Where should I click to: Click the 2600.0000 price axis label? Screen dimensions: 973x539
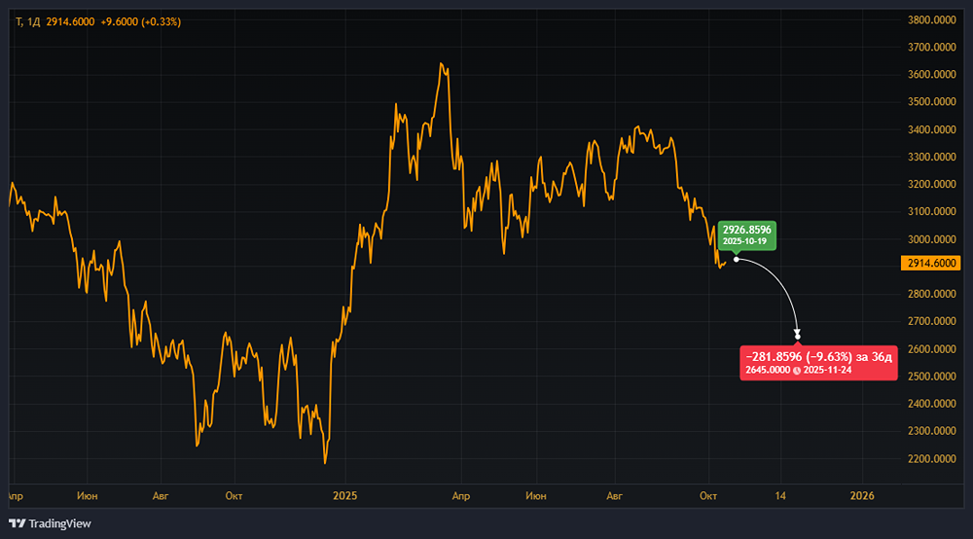click(931, 349)
